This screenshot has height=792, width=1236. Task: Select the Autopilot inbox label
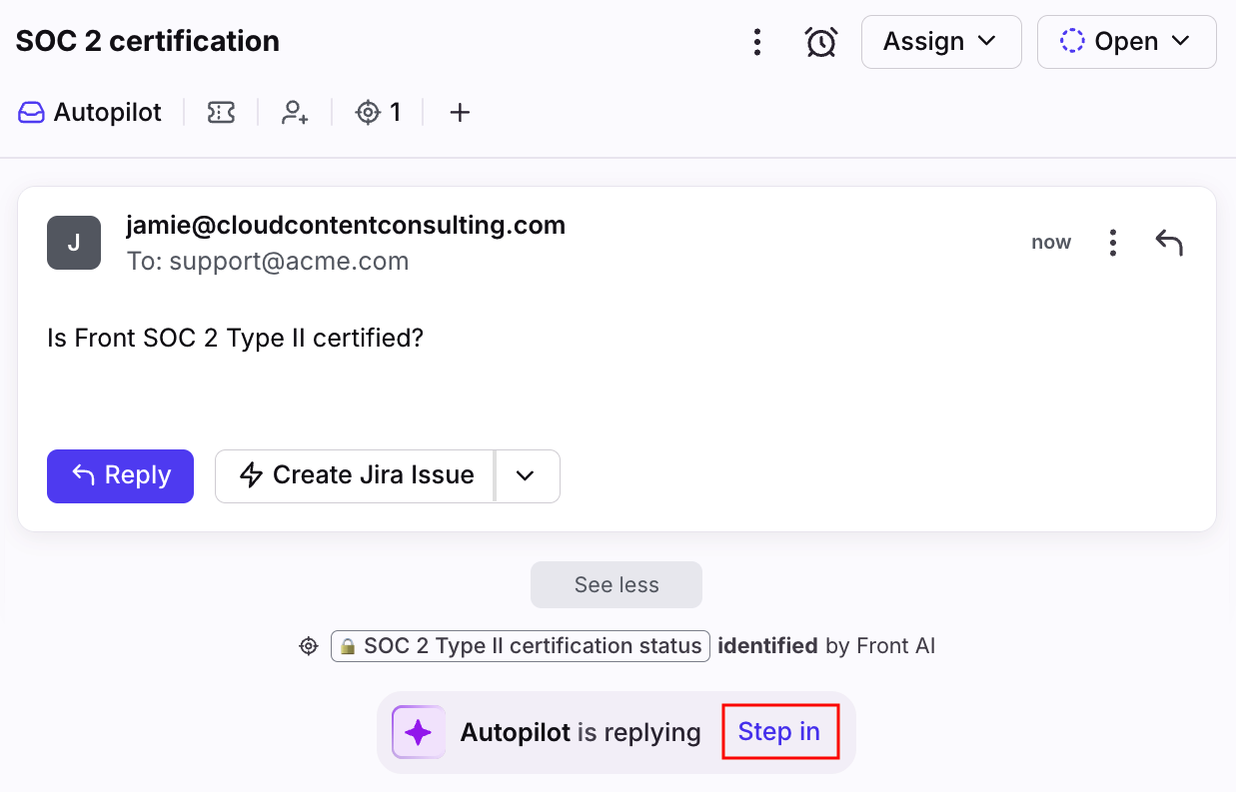pyautogui.click(x=91, y=113)
